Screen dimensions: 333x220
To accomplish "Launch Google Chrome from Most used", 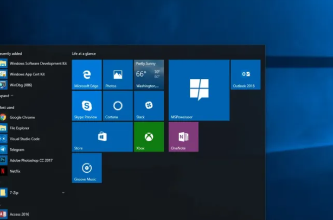I will tap(22, 117).
